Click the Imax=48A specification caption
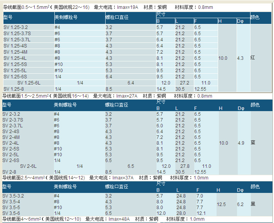Image resolution: width=274 pixels, height=223 pixels. pos(119,219)
